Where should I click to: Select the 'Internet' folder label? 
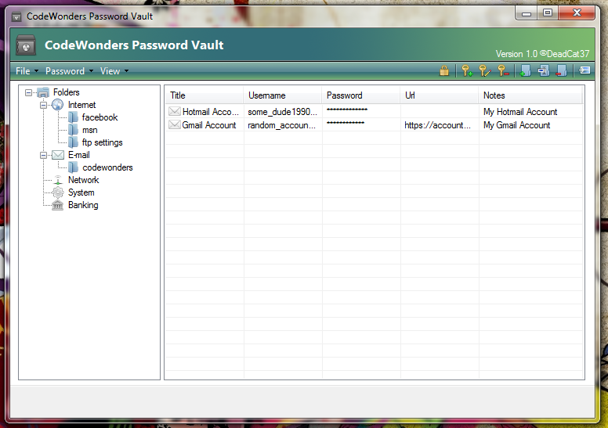[x=81, y=105]
